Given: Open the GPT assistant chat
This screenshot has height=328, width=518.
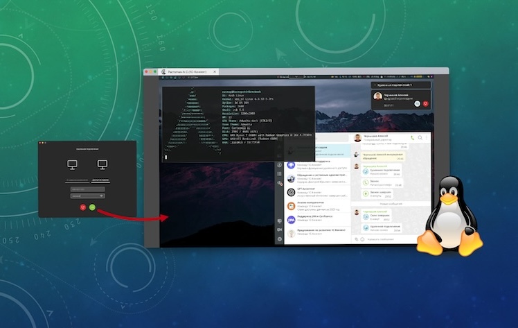Looking at the screenshot, I should (305, 191).
